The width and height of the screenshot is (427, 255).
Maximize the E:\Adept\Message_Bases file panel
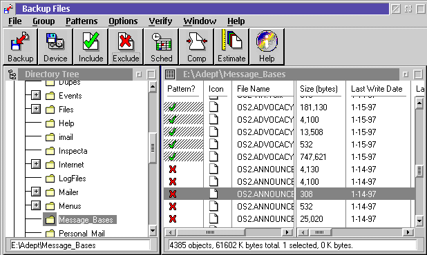click(418, 74)
